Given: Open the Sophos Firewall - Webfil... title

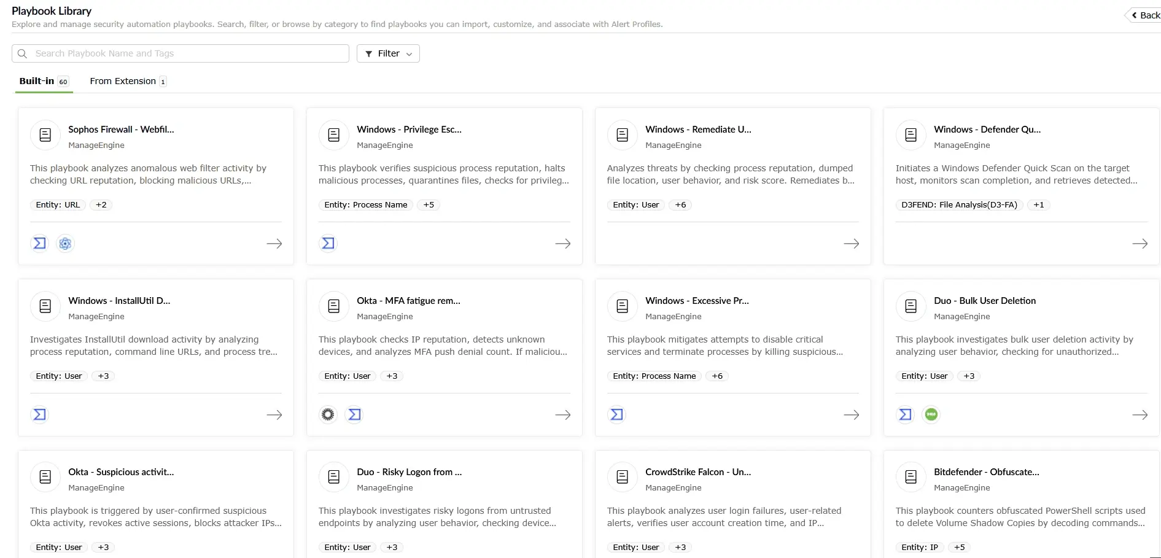Looking at the screenshot, I should 121,130.
